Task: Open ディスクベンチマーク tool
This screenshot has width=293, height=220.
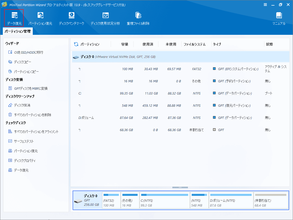Action: 71,18
